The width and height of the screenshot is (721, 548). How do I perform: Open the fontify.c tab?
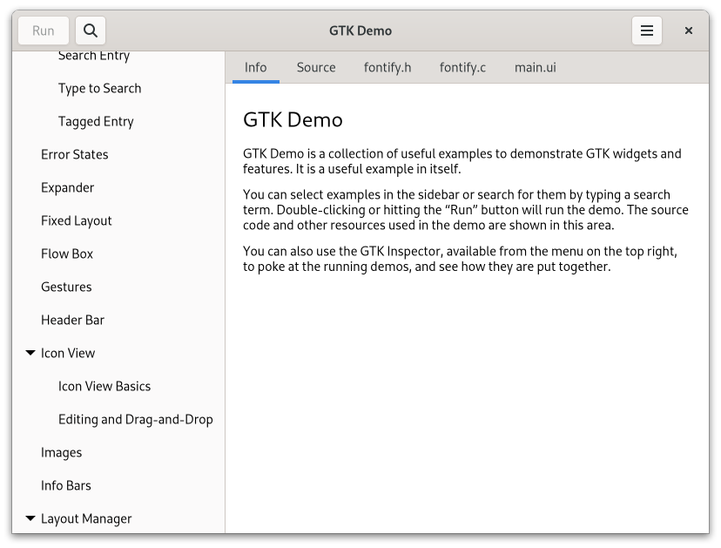pos(462,68)
